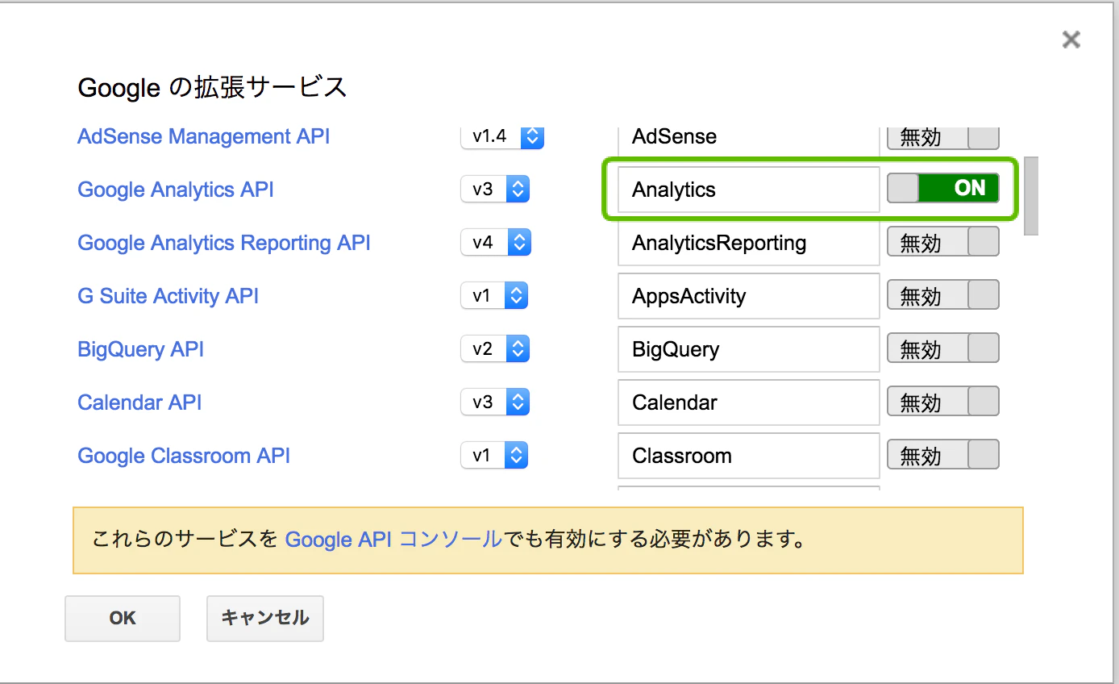
Task: Open the v4 version dropdown for Analytics Reporting
Action: pyautogui.click(x=495, y=242)
